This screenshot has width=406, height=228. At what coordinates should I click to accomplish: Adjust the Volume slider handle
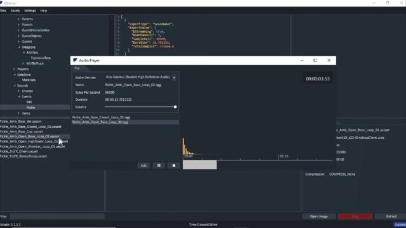tap(175, 107)
